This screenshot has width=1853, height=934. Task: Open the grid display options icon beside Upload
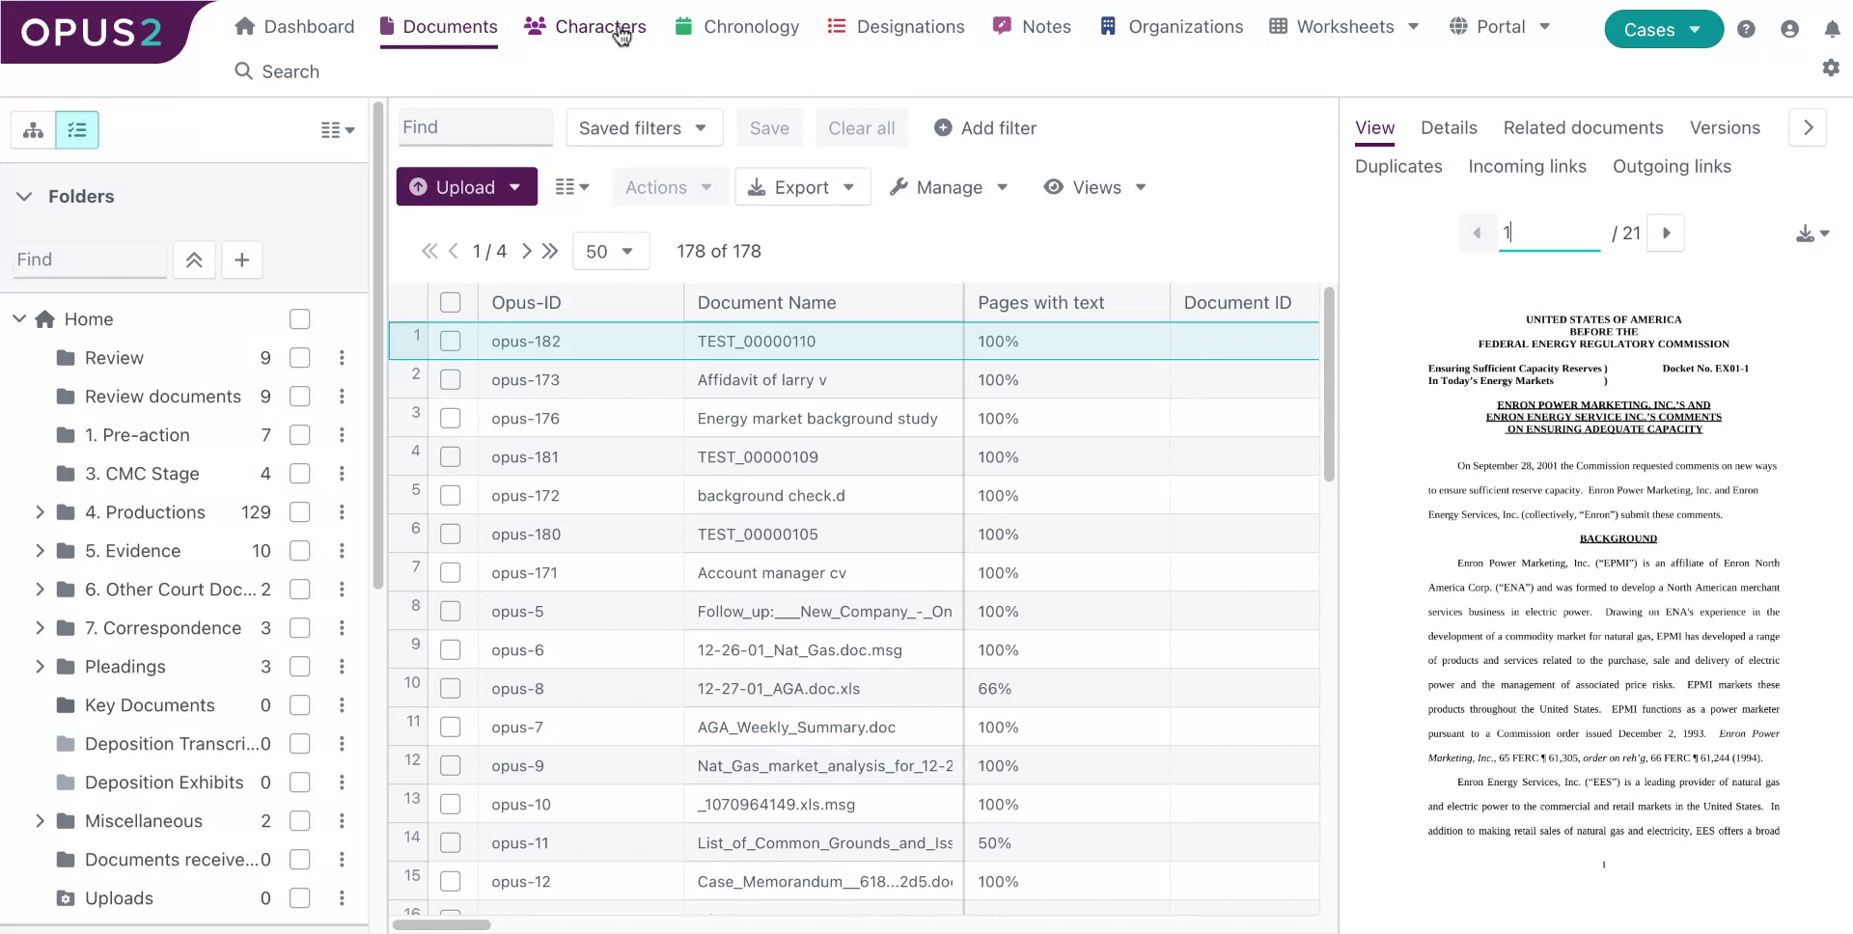coord(571,186)
